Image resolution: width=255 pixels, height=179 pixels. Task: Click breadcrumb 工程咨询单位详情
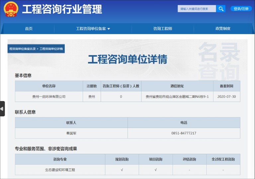(x=51, y=49)
